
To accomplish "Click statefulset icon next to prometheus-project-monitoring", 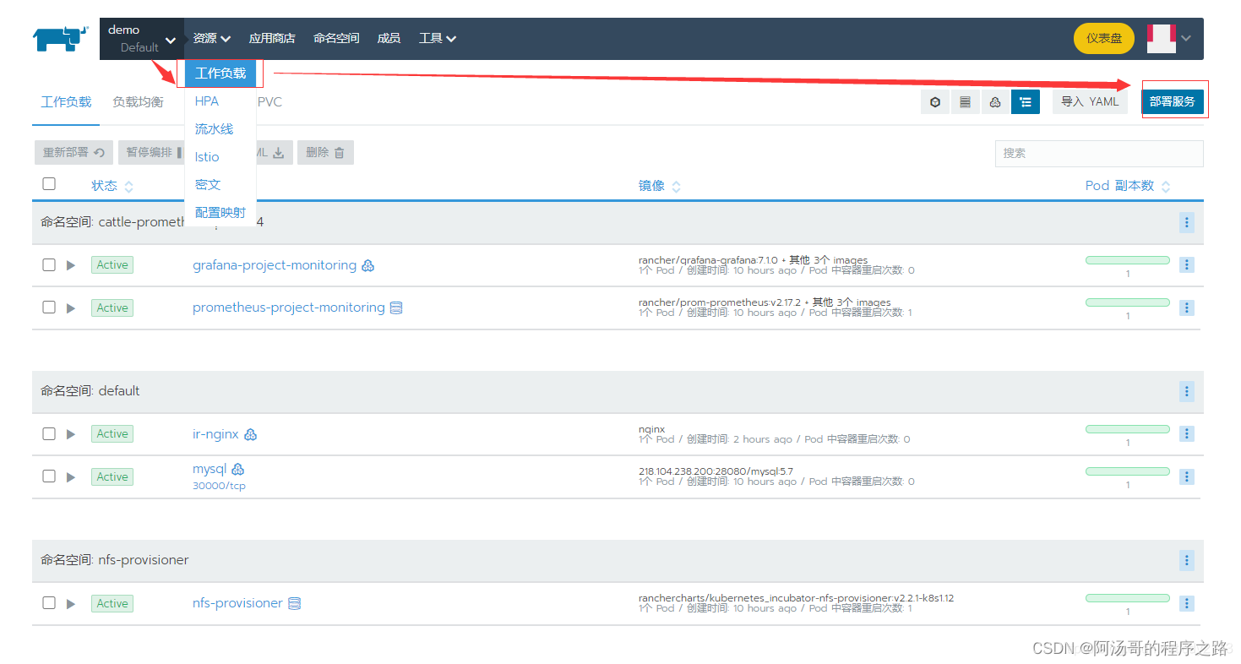I will 396,308.
